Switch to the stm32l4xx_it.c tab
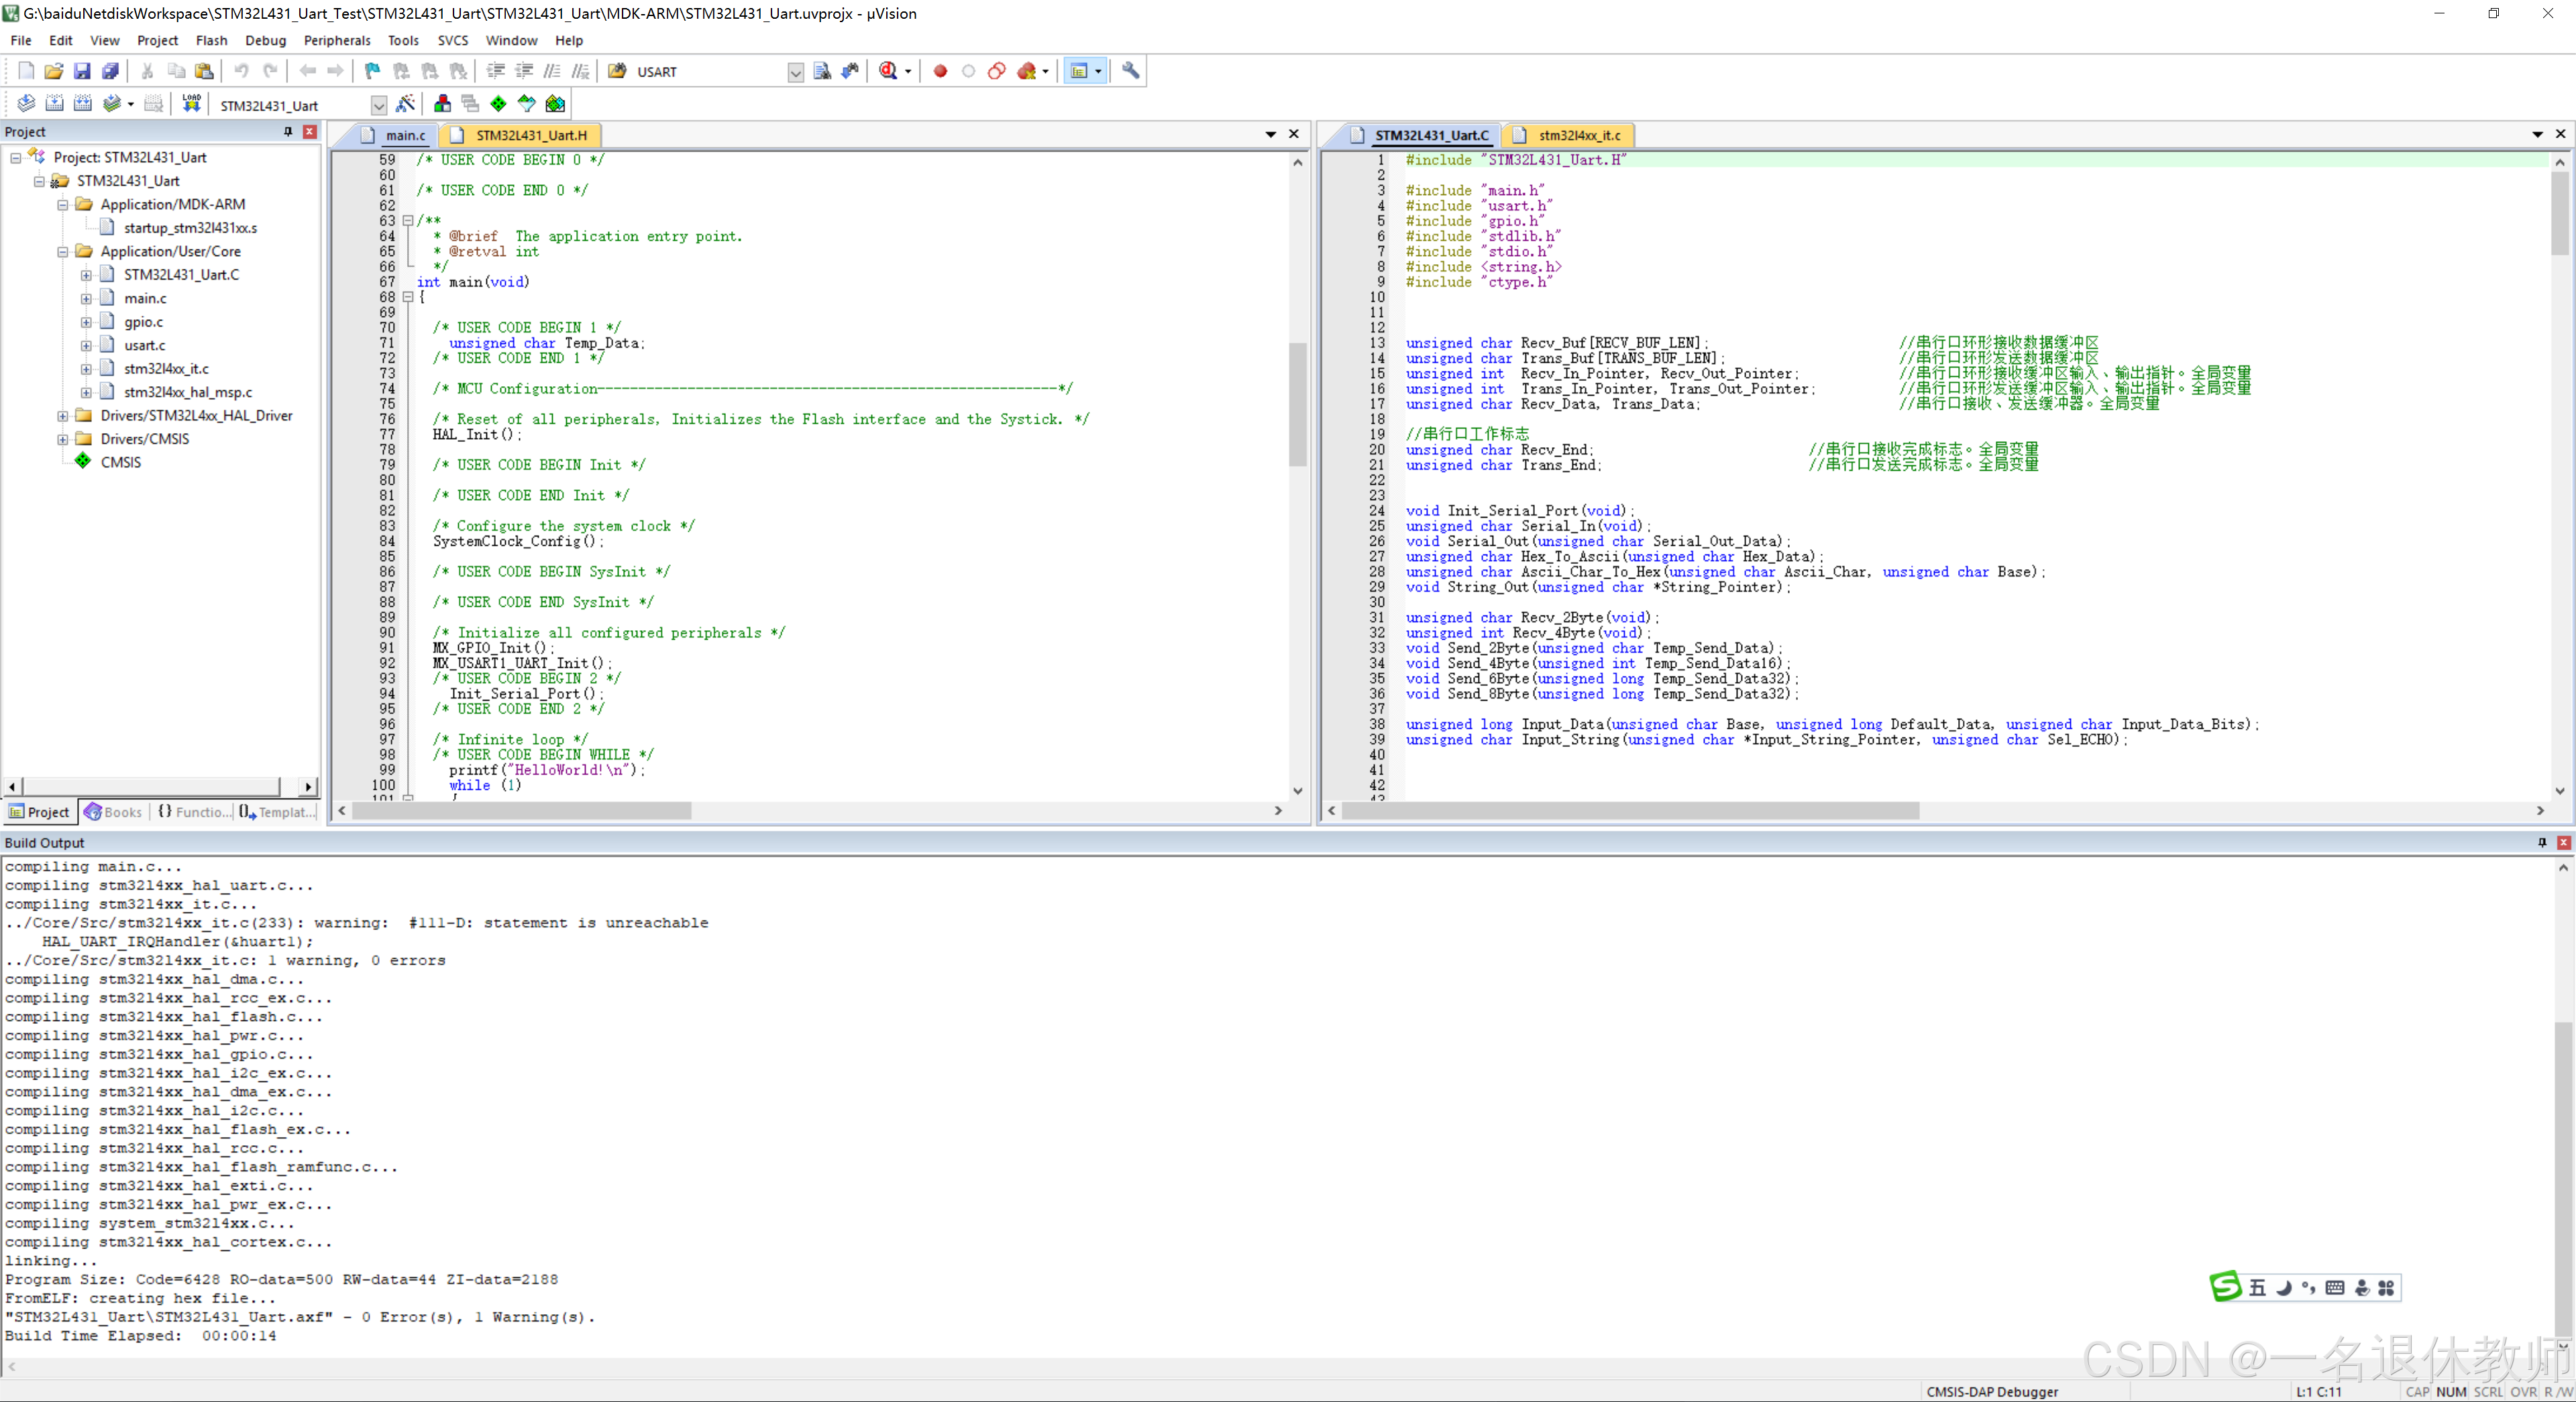The width and height of the screenshot is (2576, 1402). click(1578, 135)
